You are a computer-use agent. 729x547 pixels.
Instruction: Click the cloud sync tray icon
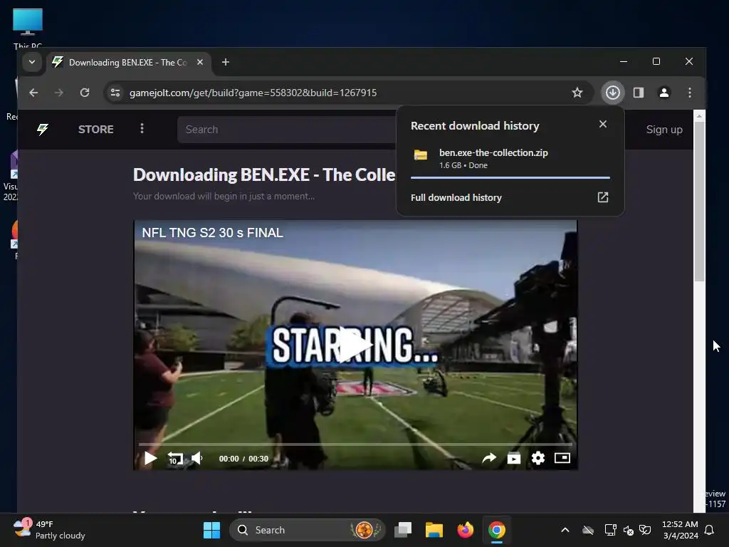coord(587,530)
